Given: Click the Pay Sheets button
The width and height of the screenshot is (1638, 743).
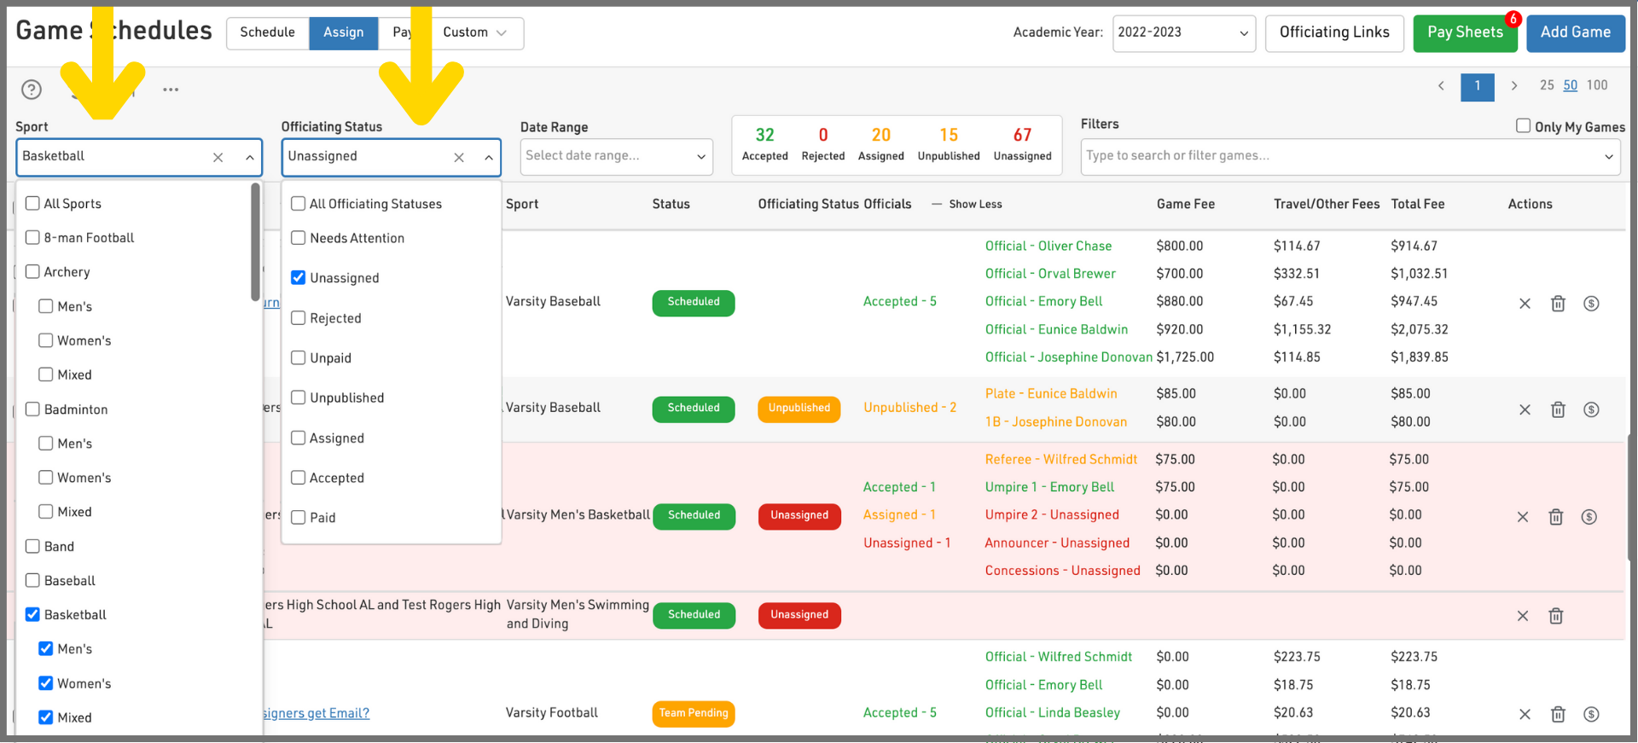Looking at the screenshot, I should tap(1464, 33).
